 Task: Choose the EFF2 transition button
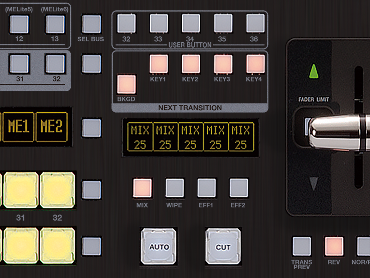pos(239,188)
